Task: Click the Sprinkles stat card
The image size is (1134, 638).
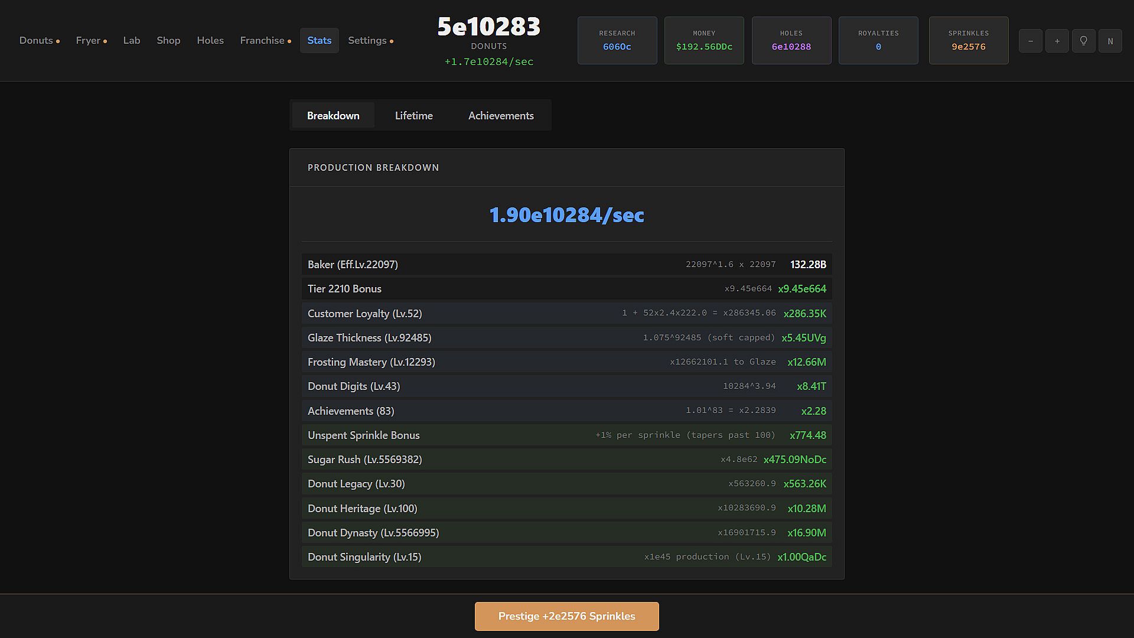Action: tap(969, 40)
